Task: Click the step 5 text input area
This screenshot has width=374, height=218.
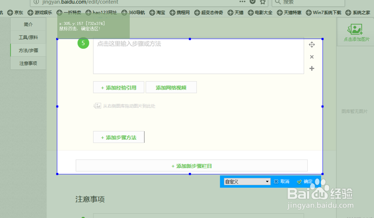Action: (197, 56)
